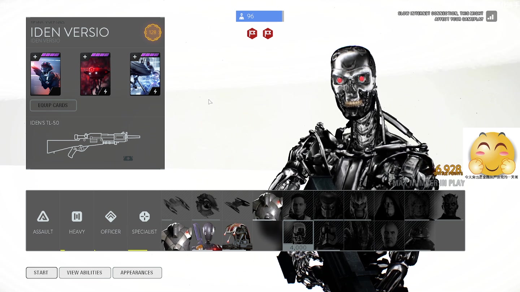Select the Terminator skull tile costing 4,000
Image resolution: width=520 pixels, height=292 pixels.
tap(298, 236)
